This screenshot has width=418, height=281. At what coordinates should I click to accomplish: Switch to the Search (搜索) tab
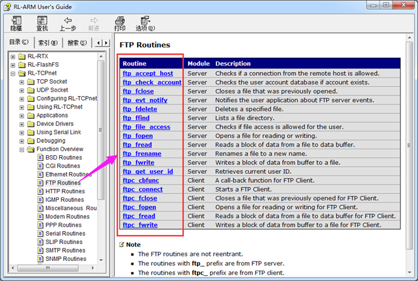click(77, 43)
